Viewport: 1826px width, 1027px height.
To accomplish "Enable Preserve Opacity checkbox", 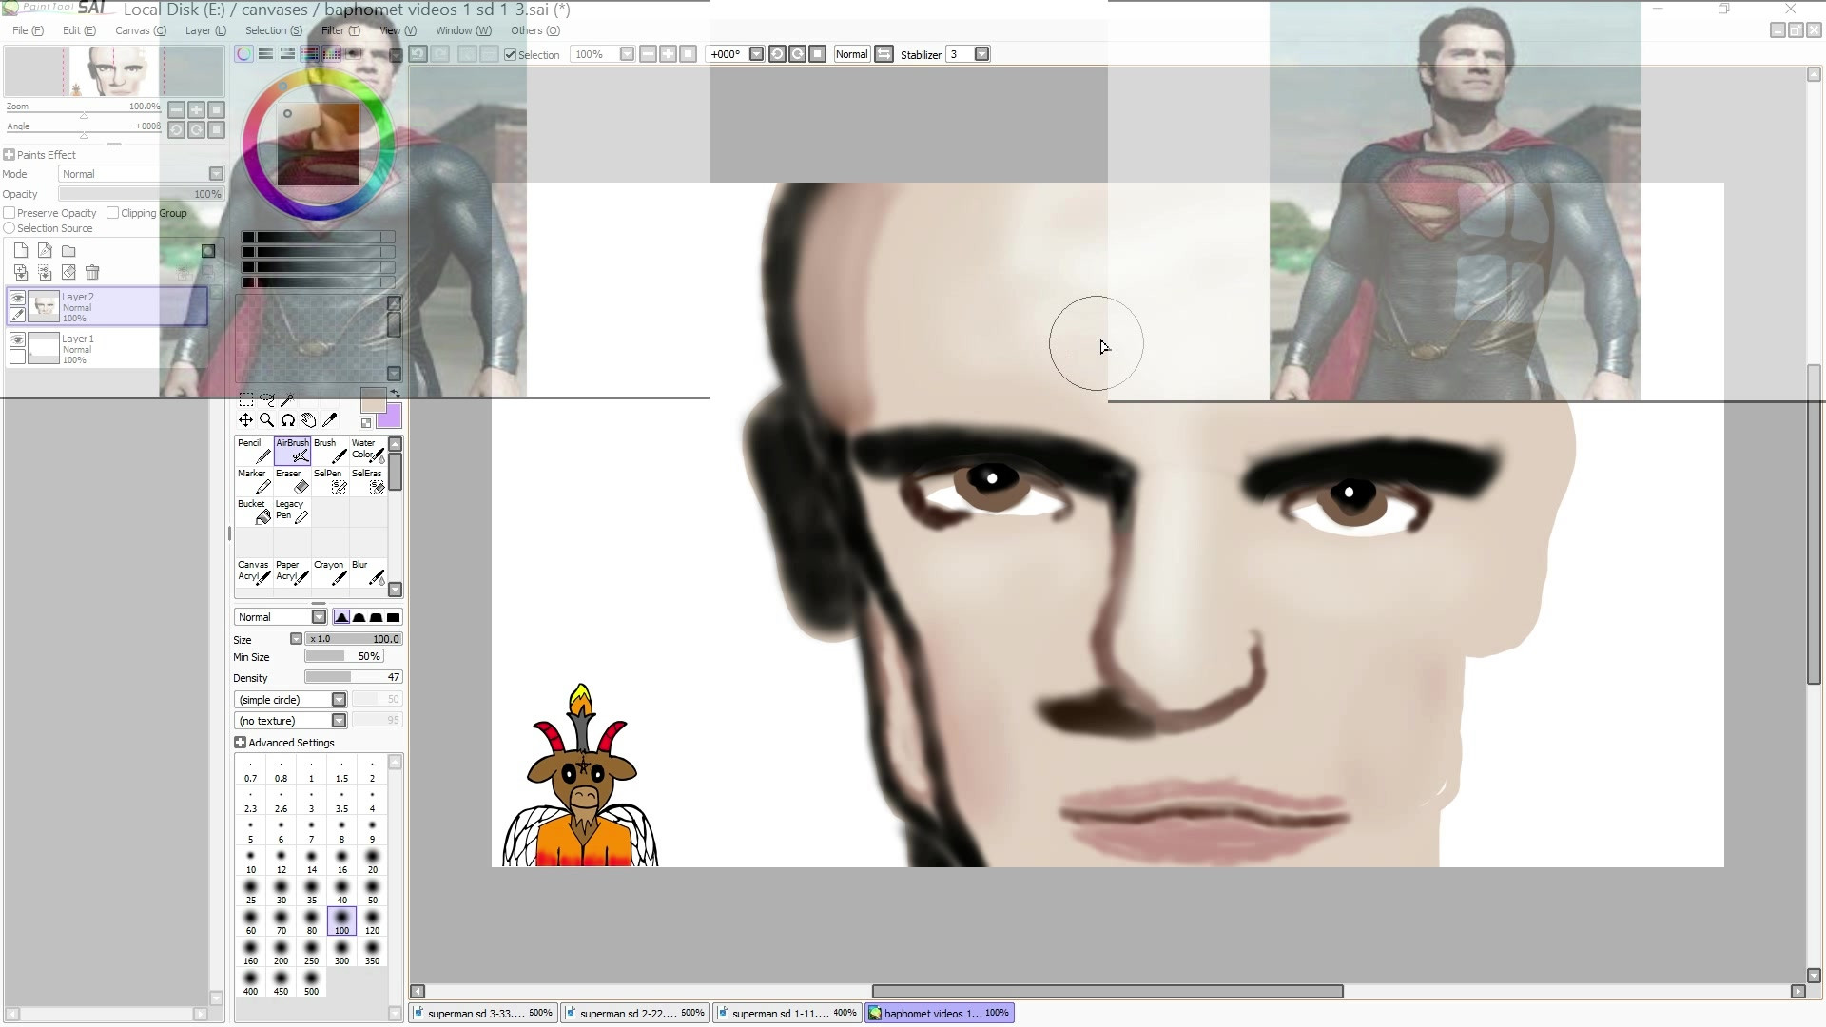I will click(x=10, y=213).
